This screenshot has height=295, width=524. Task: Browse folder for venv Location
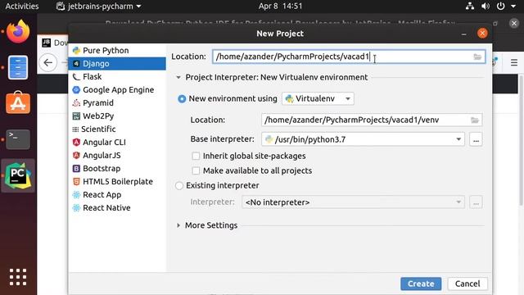pyautogui.click(x=475, y=120)
